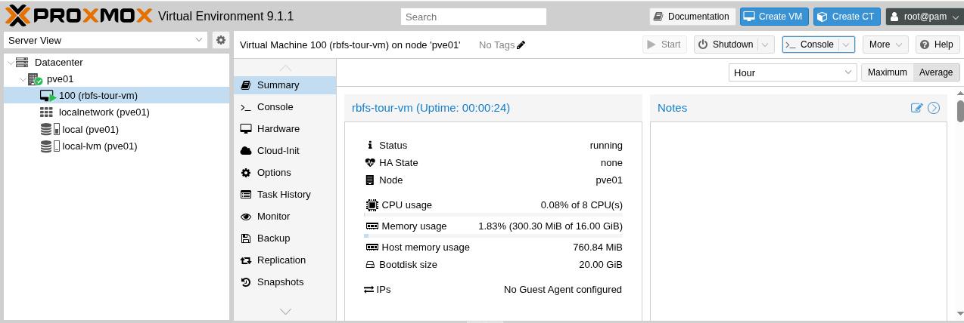Image resolution: width=964 pixels, height=323 pixels.
Task: Open the Documentation link button
Action: 692,17
